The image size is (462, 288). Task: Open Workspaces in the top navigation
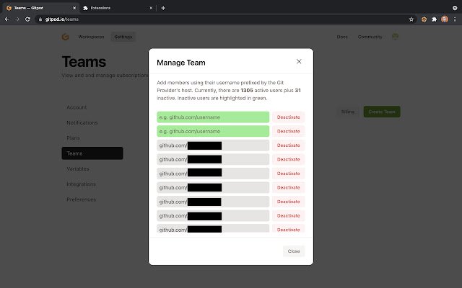[91, 37]
